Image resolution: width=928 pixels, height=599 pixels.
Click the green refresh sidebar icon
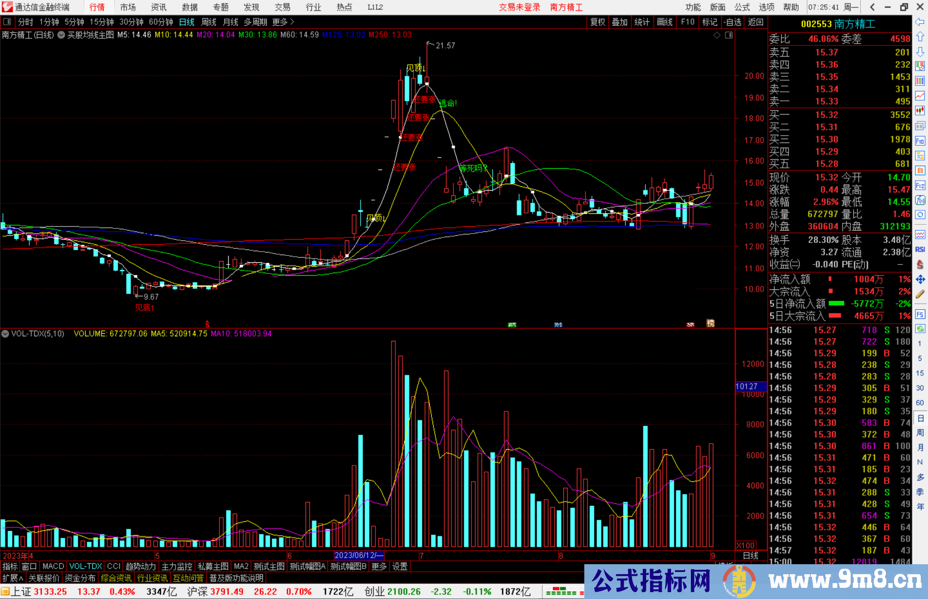click(x=920, y=329)
